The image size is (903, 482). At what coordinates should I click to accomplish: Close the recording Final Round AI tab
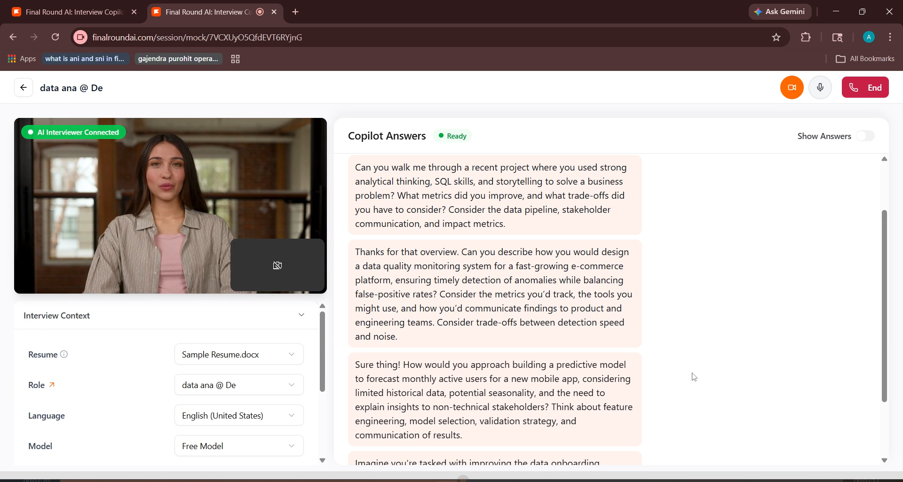point(274,12)
